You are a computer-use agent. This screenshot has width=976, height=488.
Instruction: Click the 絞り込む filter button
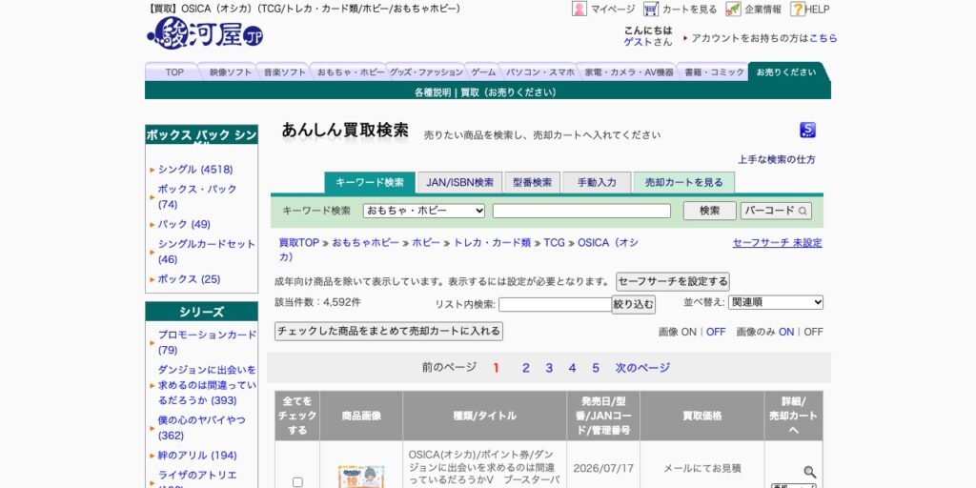pos(634,305)
